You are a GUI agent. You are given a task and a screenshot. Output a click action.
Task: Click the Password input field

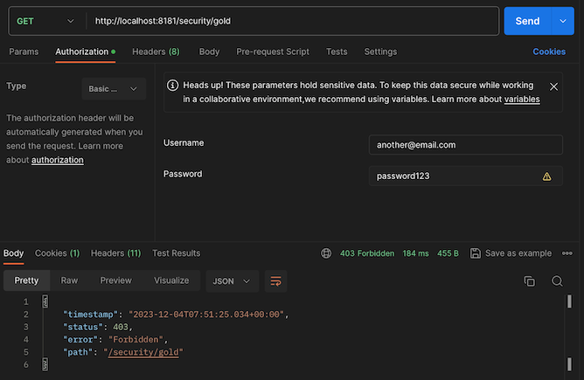point(466,176)
